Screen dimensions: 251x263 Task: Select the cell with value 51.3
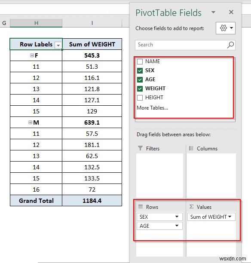[x=92, y=67]
